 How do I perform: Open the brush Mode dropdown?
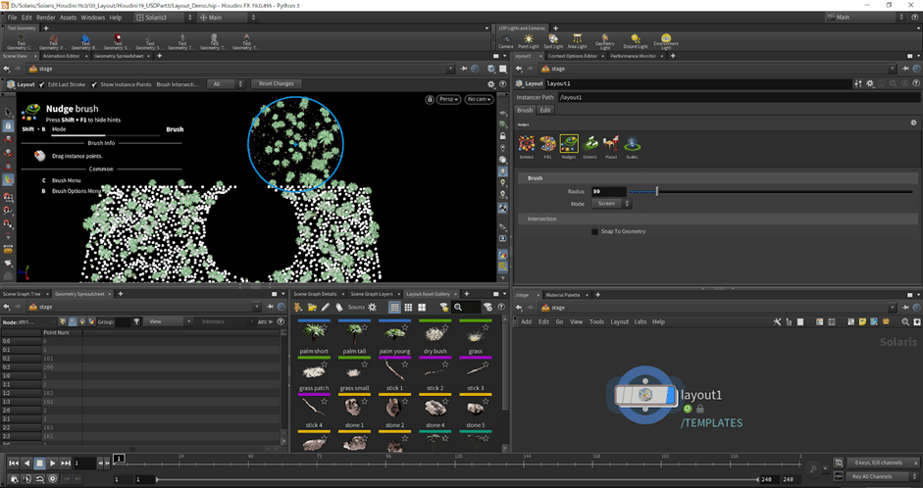pos(613,204)
